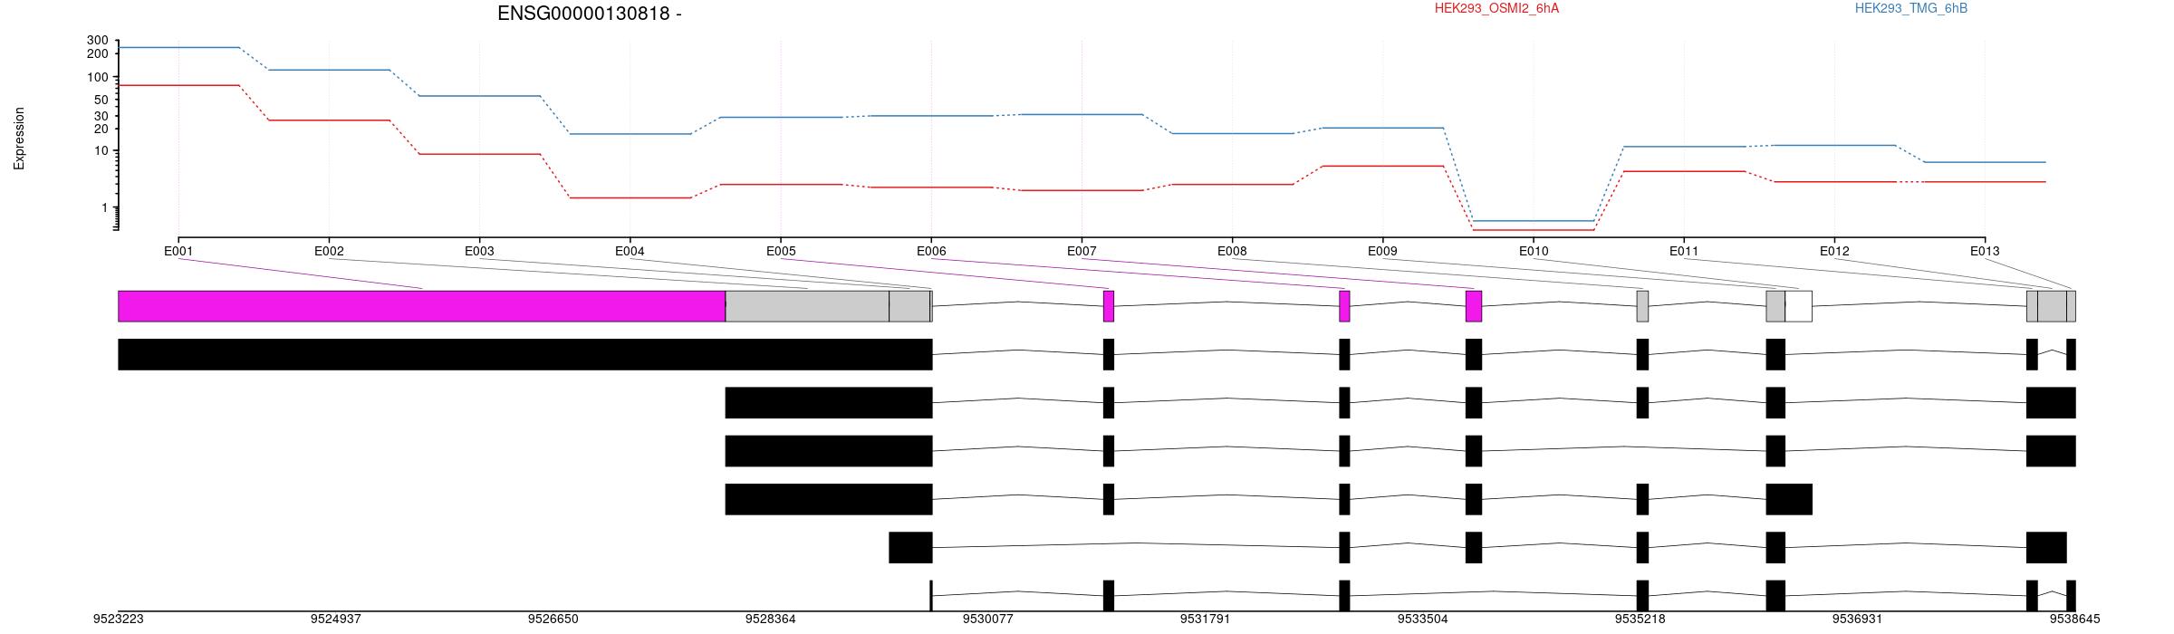The width and height of the screenshot is (2174, 634).
Task: Click the E001 exon axis label
Action: (x=178, y=251)
